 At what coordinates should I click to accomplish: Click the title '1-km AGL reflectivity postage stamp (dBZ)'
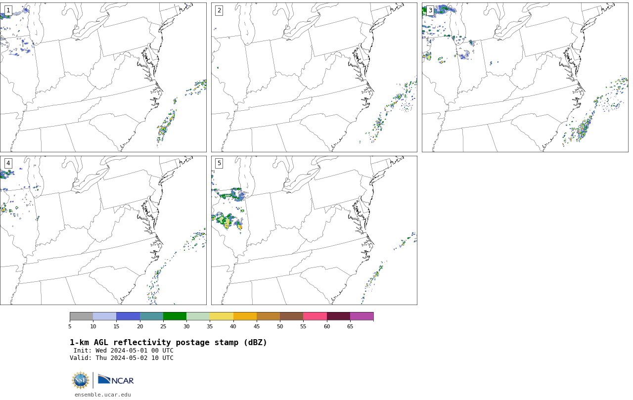168,343
